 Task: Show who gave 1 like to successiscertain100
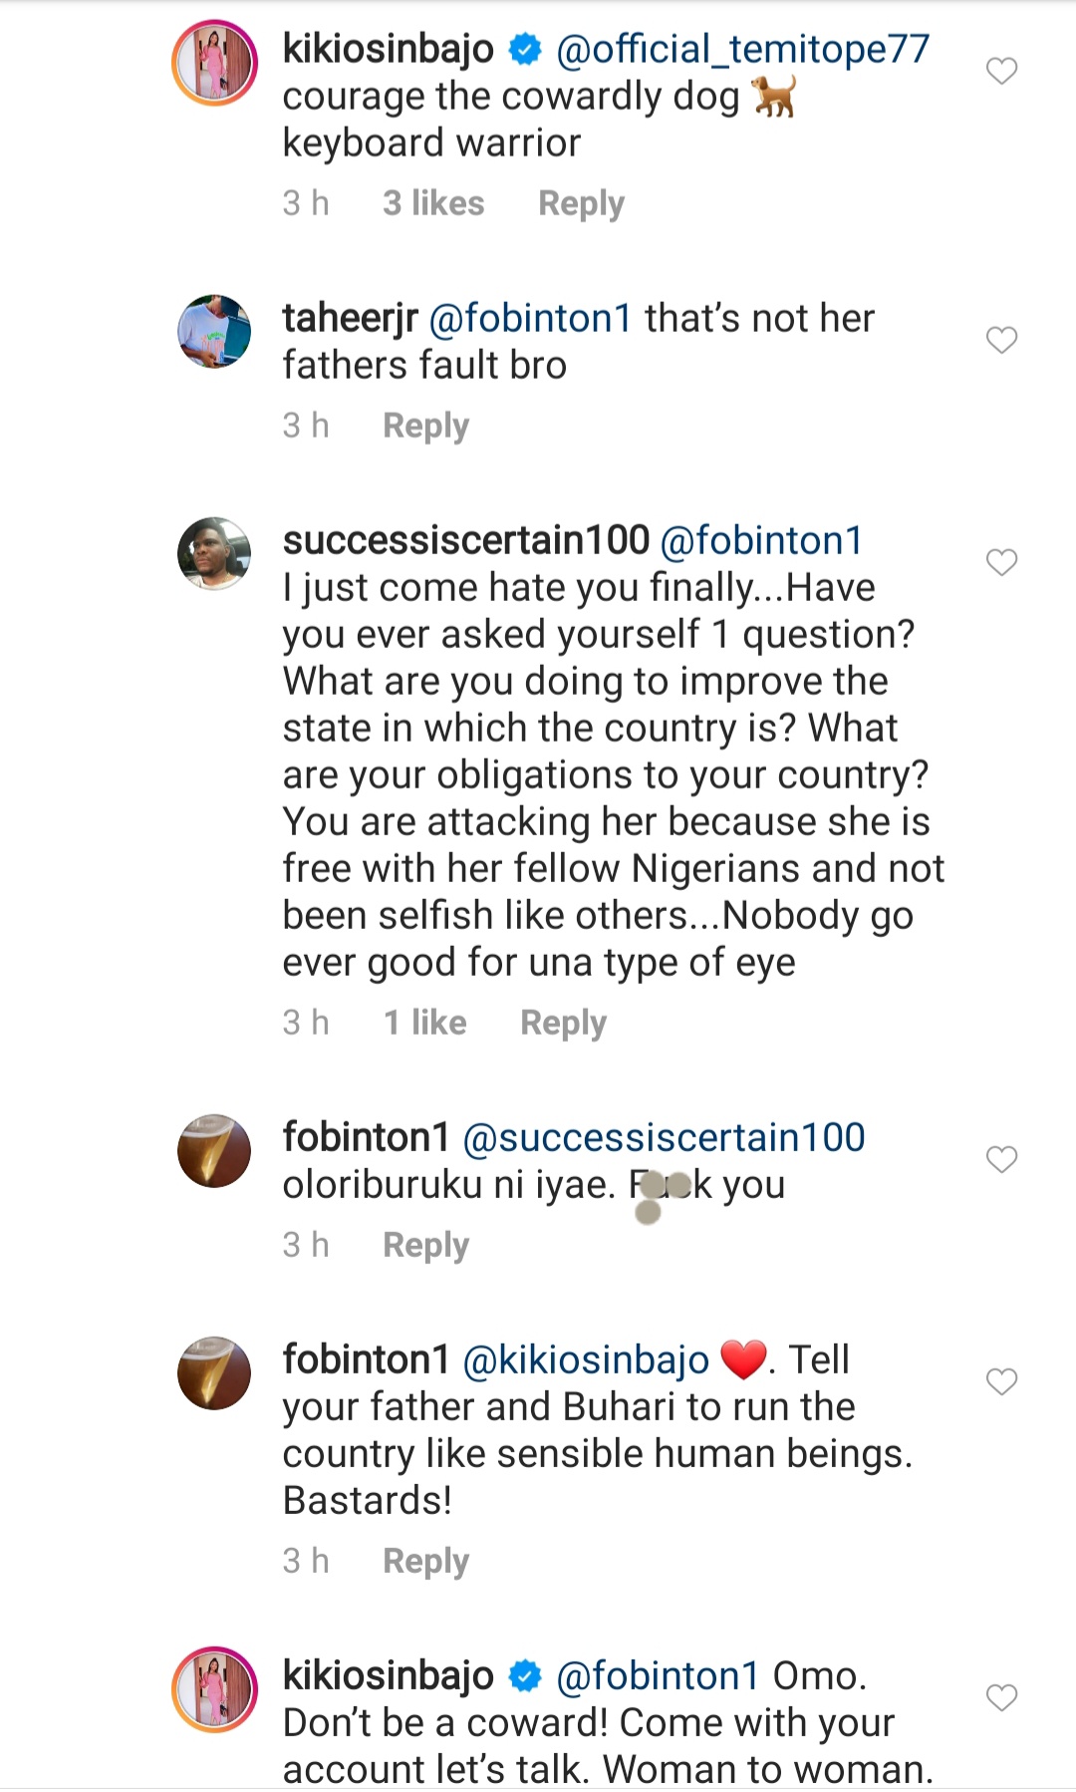[x=425, y=1023]
